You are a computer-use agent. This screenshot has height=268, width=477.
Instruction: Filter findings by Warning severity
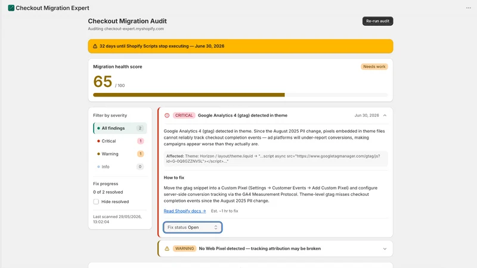point(120,154)
